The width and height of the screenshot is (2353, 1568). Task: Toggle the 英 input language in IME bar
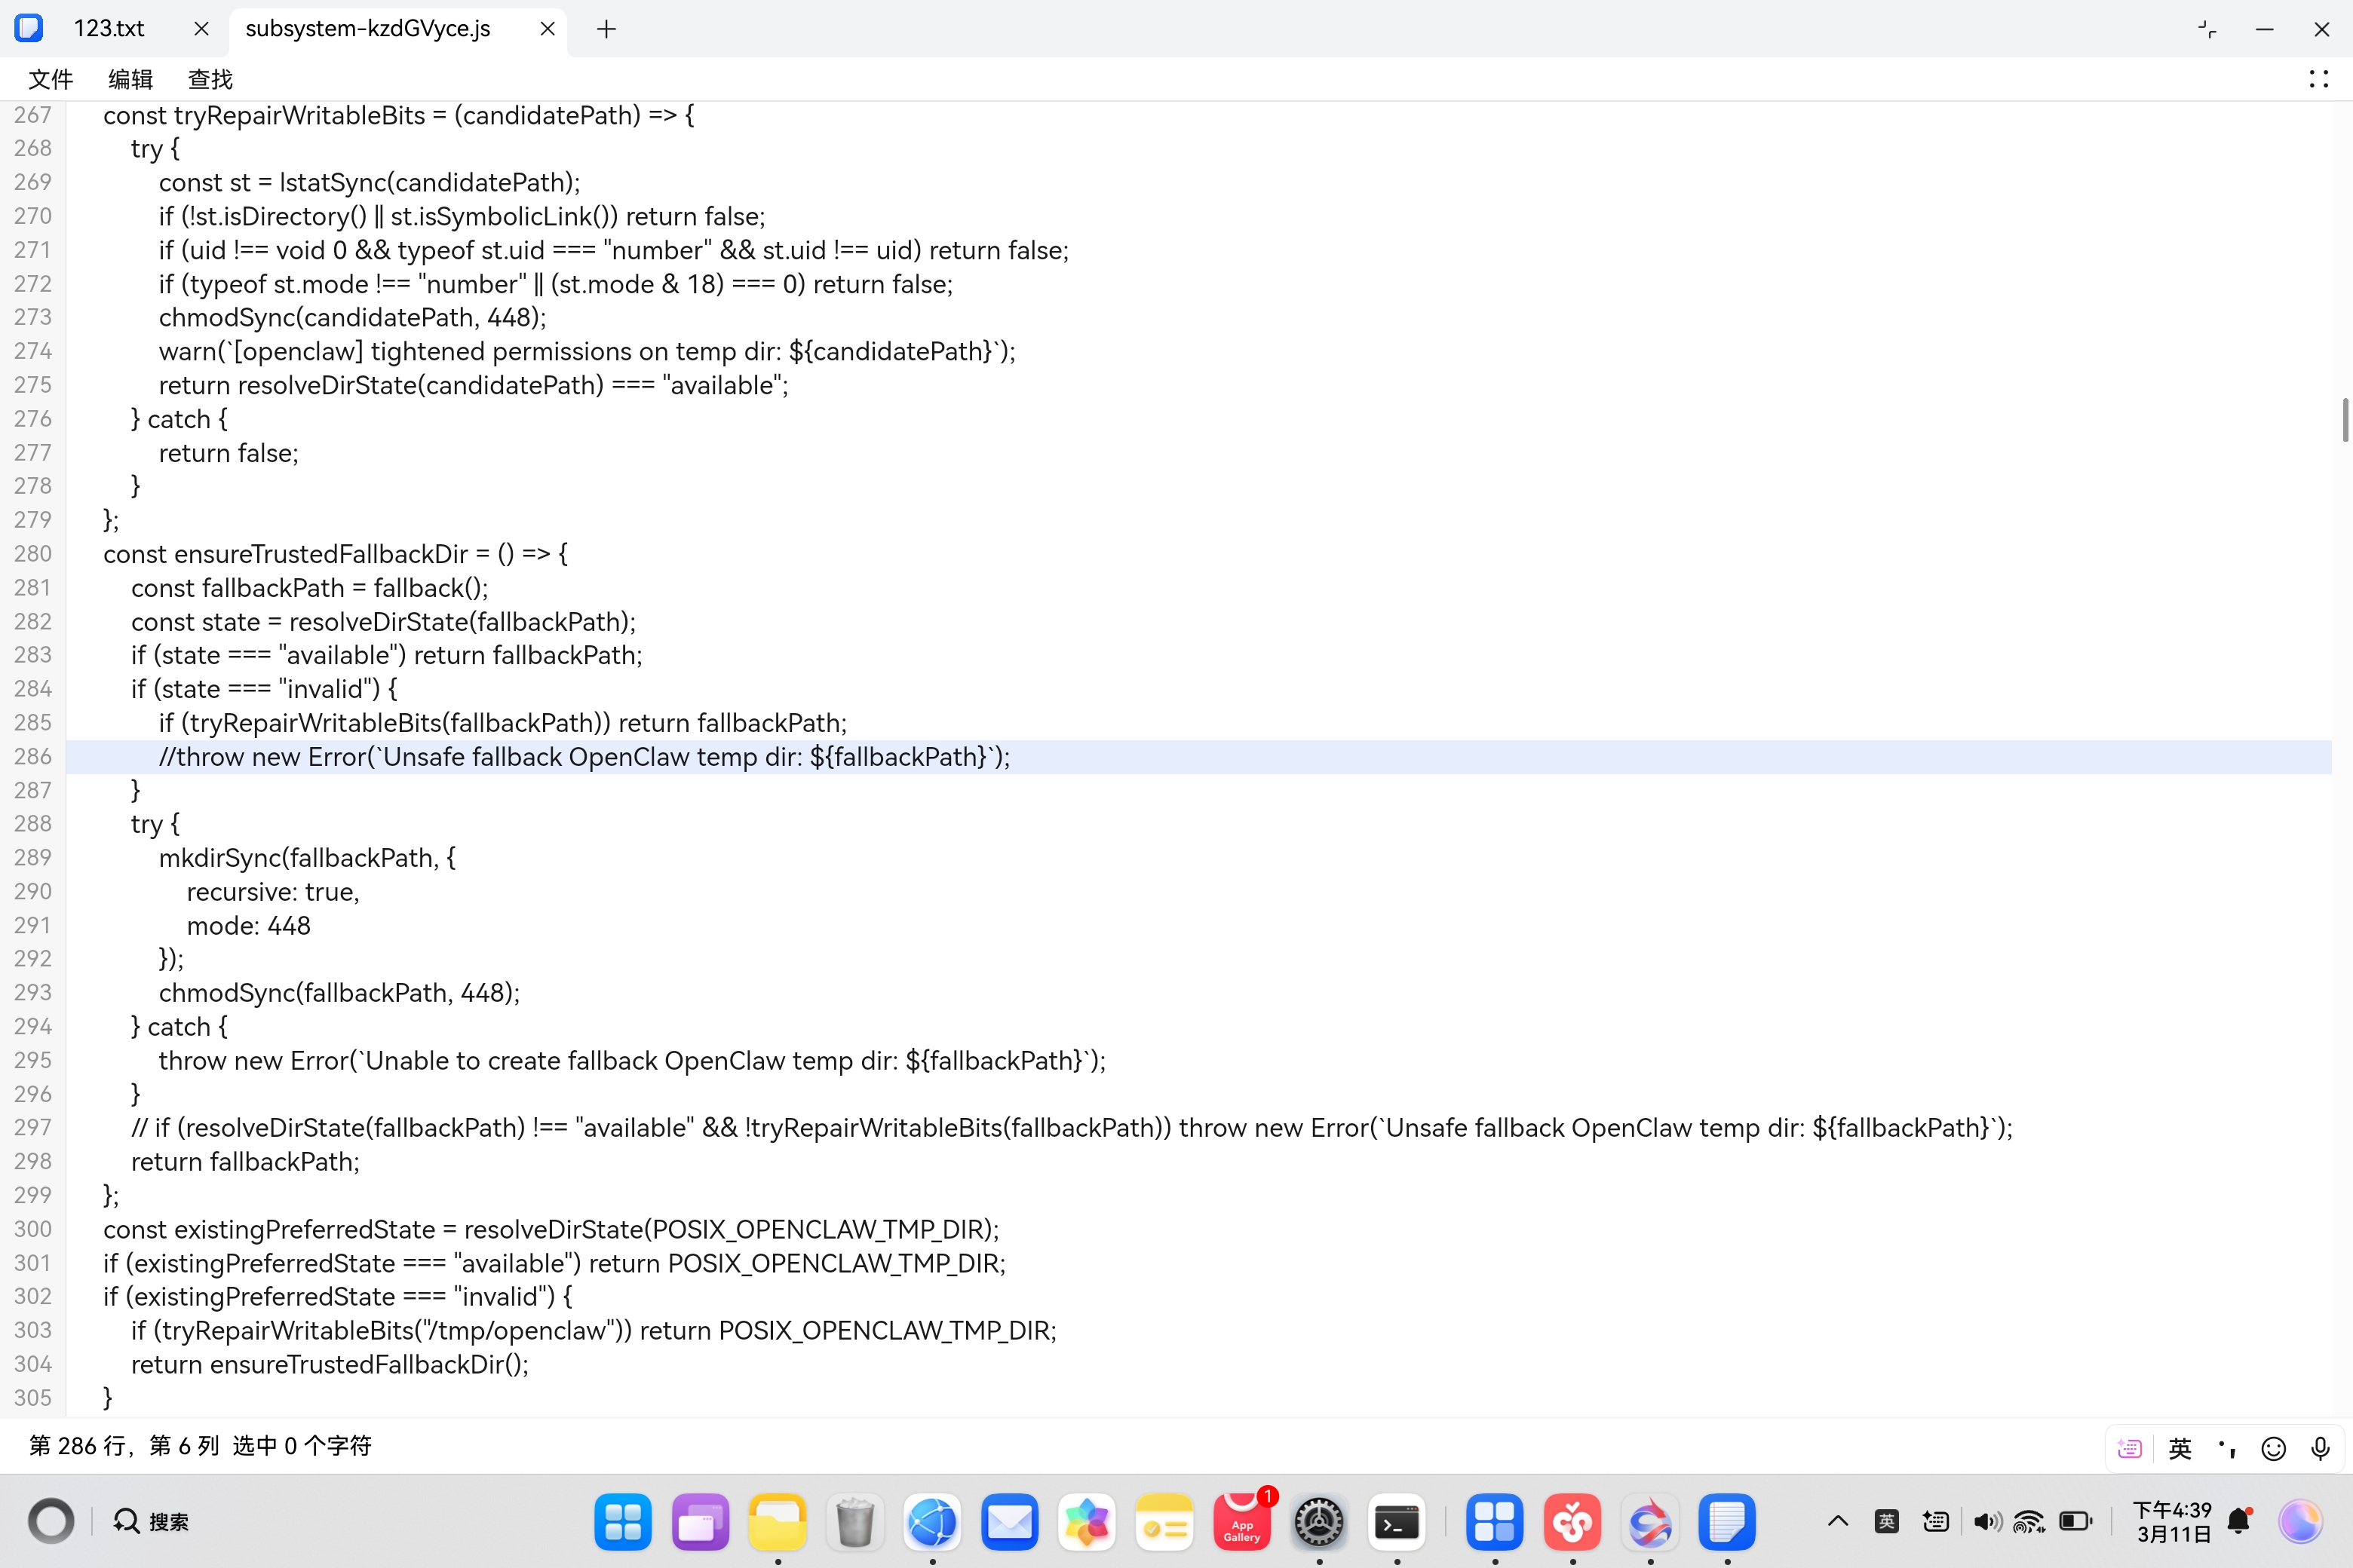[2180, 1448]
